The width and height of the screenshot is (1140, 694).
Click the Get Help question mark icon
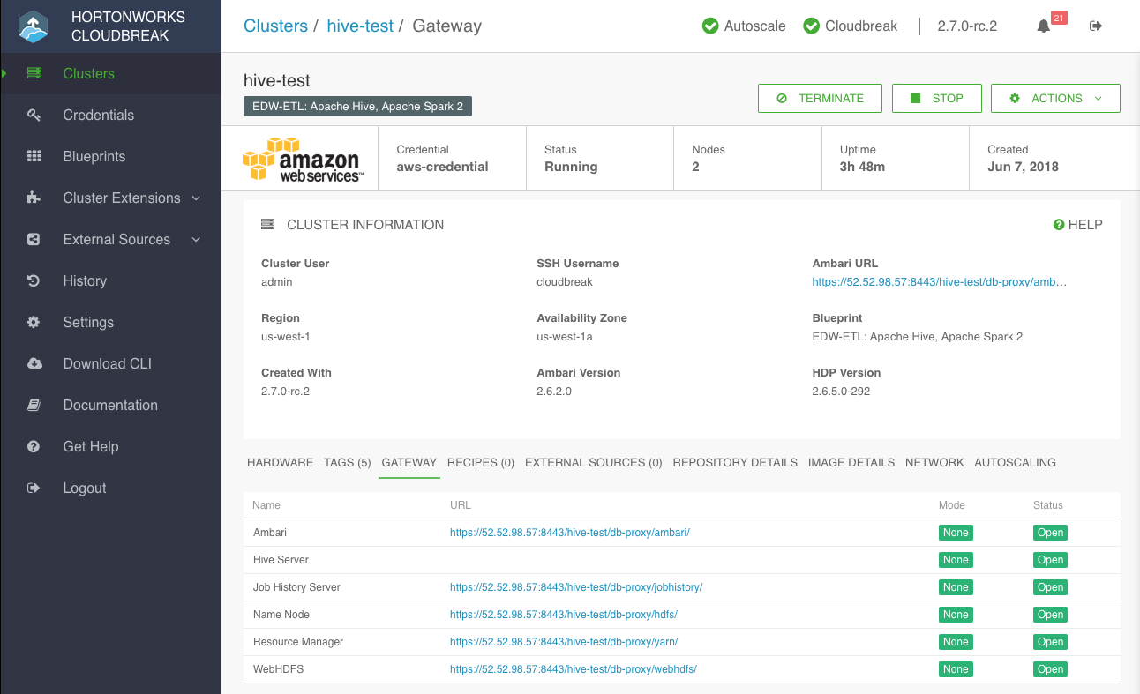pos(34,446)
